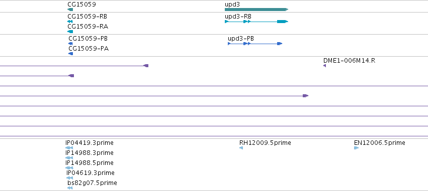Select the DME1-006M14.R label
Viewport: 428px width, 191px height.
click(x=350, y=60)
